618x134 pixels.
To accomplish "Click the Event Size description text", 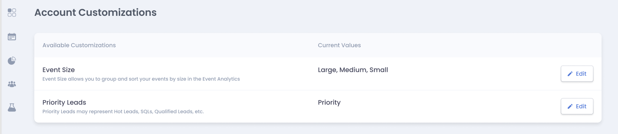I will click(x=141, y=79).
